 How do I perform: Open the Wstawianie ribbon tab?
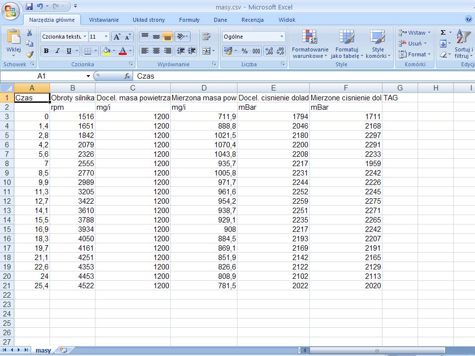tap(103, 20)
